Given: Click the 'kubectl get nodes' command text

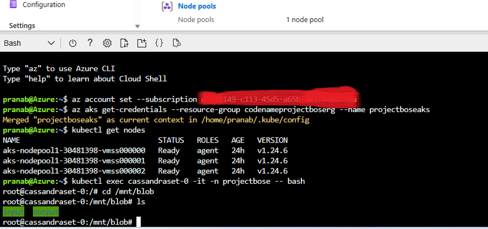Looking at the screenshot, I should 109,130.
